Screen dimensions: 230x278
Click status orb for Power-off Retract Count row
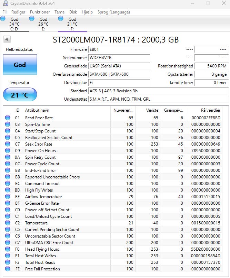pyautogui.click(x=8, y=210)
